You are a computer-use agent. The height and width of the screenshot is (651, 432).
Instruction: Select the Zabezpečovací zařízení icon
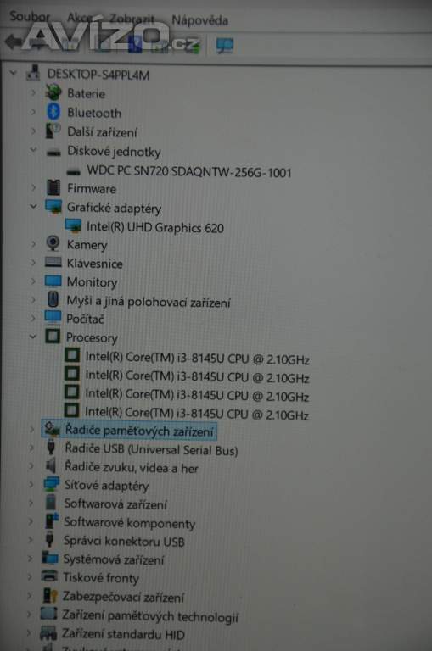50,596
